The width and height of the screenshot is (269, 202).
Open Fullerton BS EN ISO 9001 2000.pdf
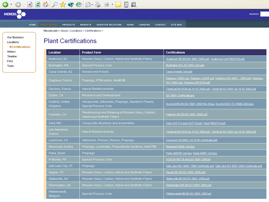187,114
